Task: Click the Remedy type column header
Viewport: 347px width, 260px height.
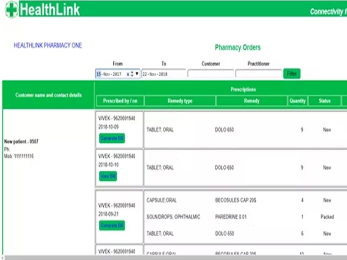Action: (180, 101)
